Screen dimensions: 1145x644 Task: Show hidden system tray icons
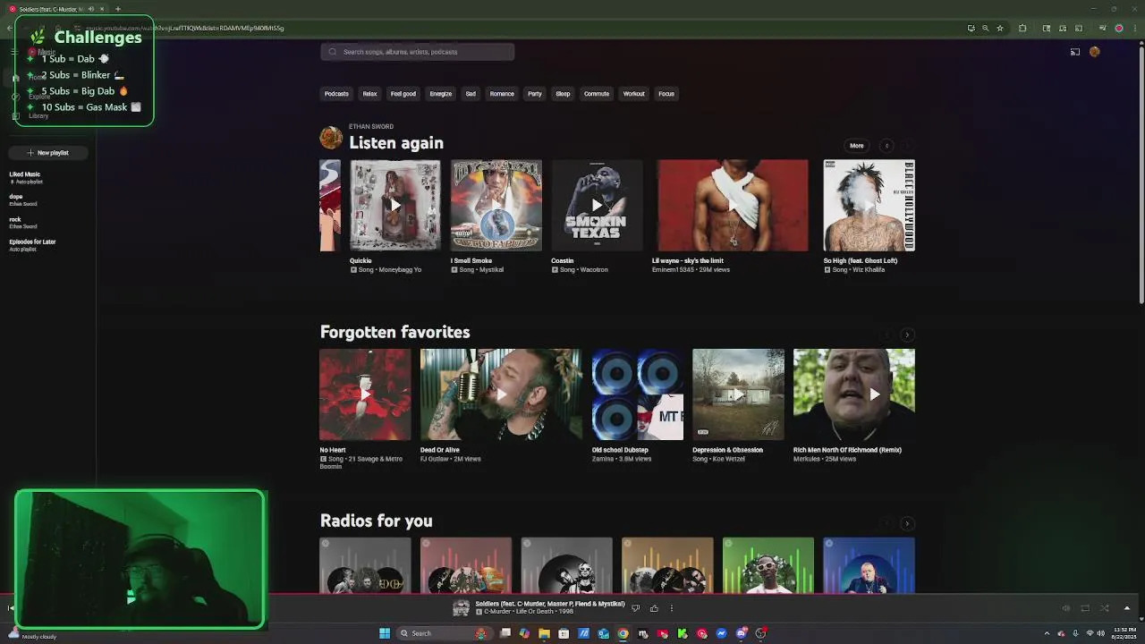1047,633
